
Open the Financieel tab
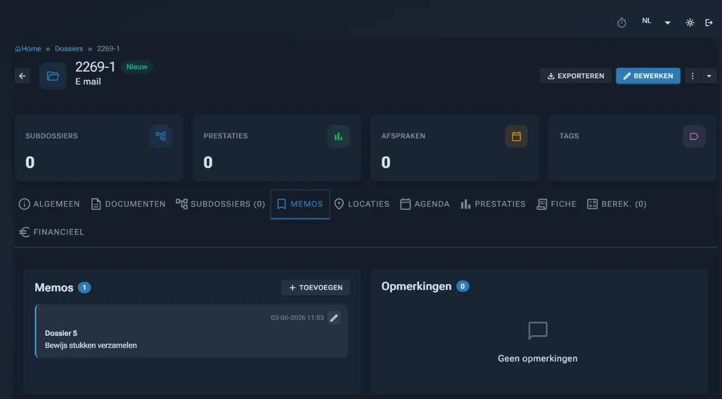coord(51,232)
